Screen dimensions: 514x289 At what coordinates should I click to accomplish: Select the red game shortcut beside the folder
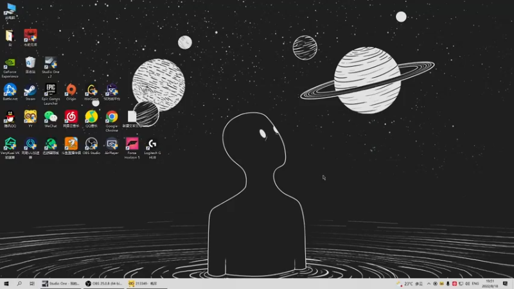coord(30,38)
